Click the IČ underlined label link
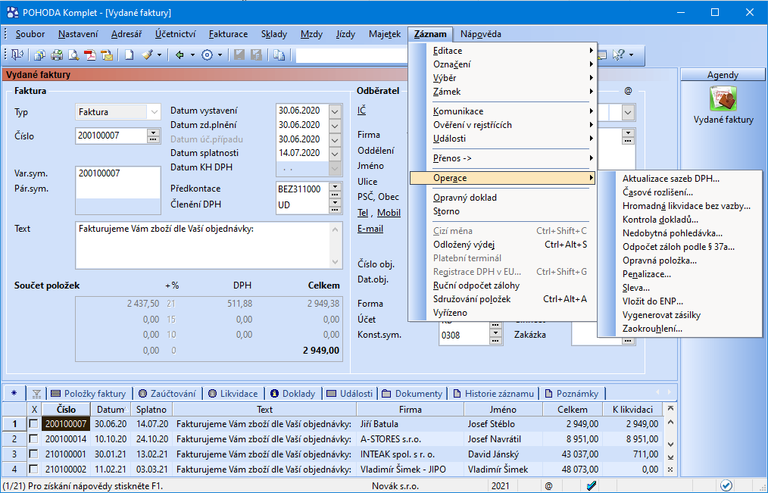Screen dimensions: 768x493 (x=361, y=110)
